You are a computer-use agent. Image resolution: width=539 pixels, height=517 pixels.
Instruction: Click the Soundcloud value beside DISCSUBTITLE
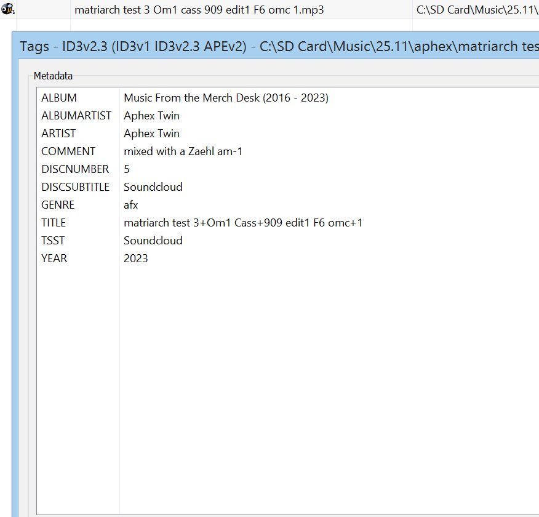(153, 187)
